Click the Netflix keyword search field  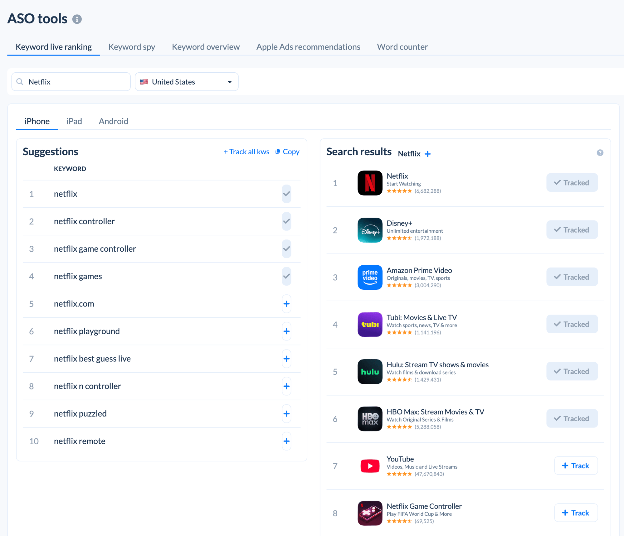(71, 82)
